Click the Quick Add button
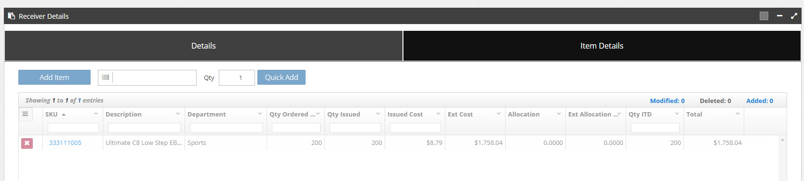 click(281, 78)
